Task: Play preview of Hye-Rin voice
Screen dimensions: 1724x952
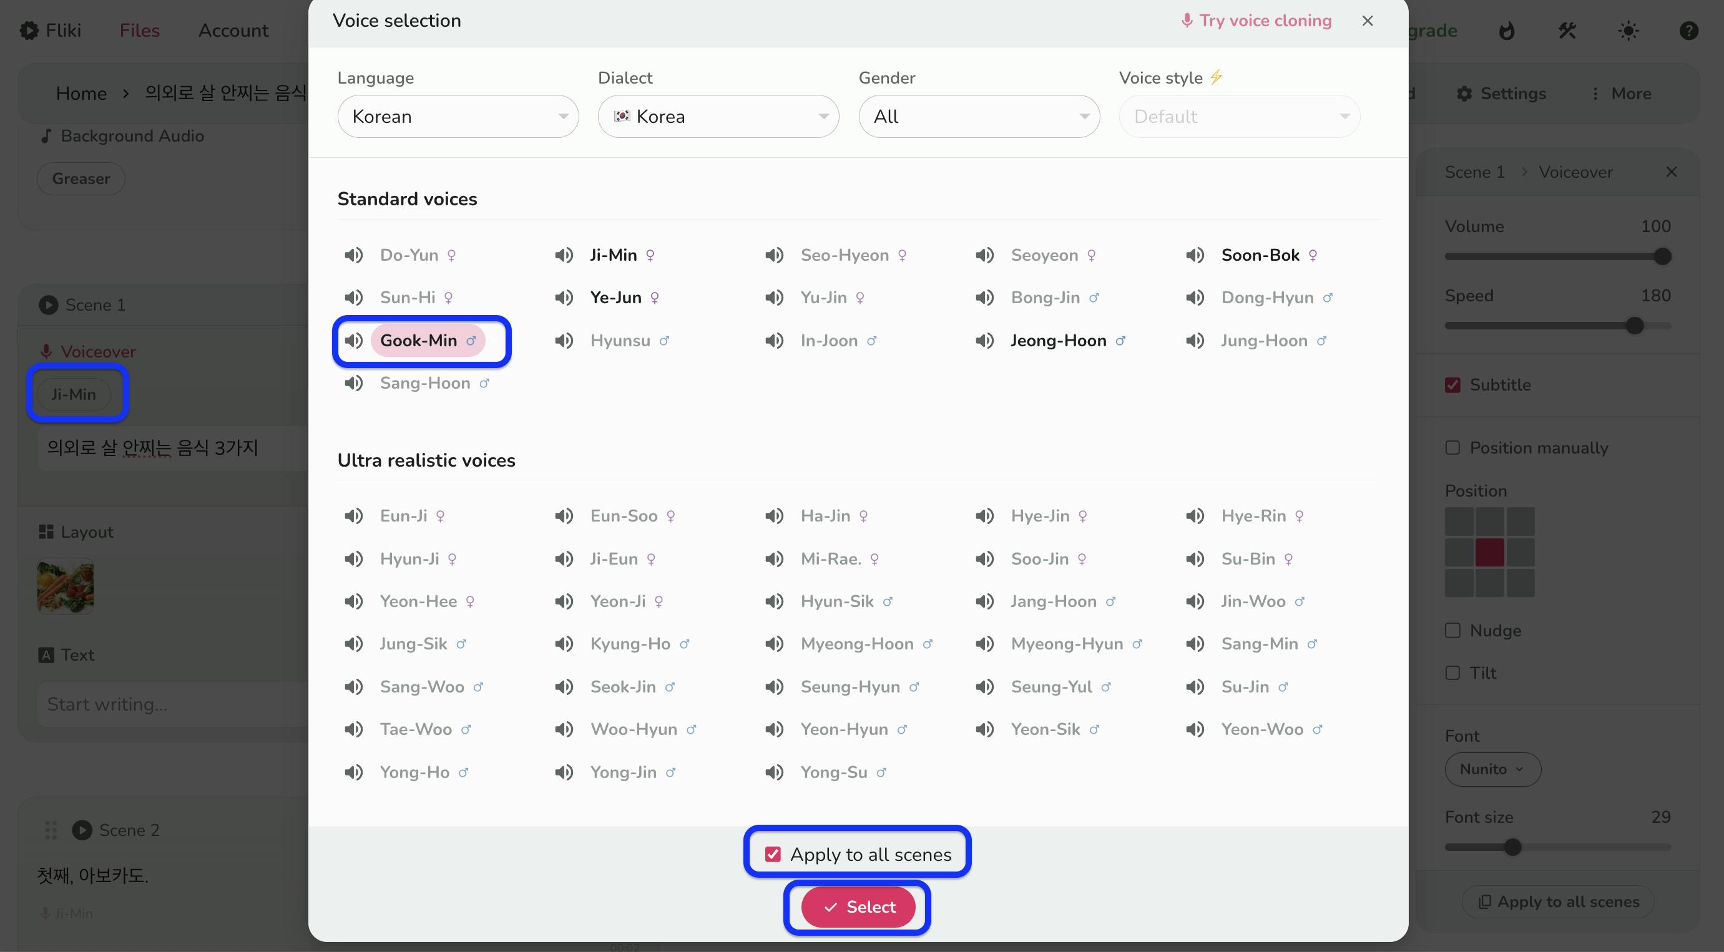Action: click(1195, 516)
